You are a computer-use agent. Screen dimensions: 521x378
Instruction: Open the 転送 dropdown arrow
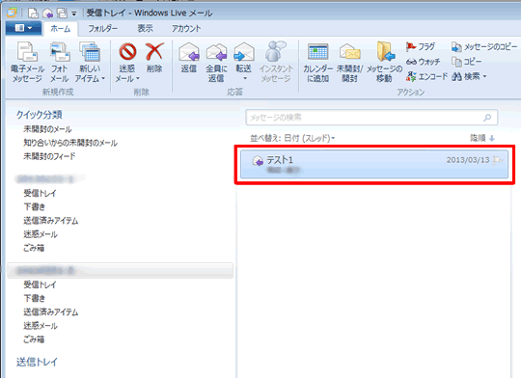[245, 79]
